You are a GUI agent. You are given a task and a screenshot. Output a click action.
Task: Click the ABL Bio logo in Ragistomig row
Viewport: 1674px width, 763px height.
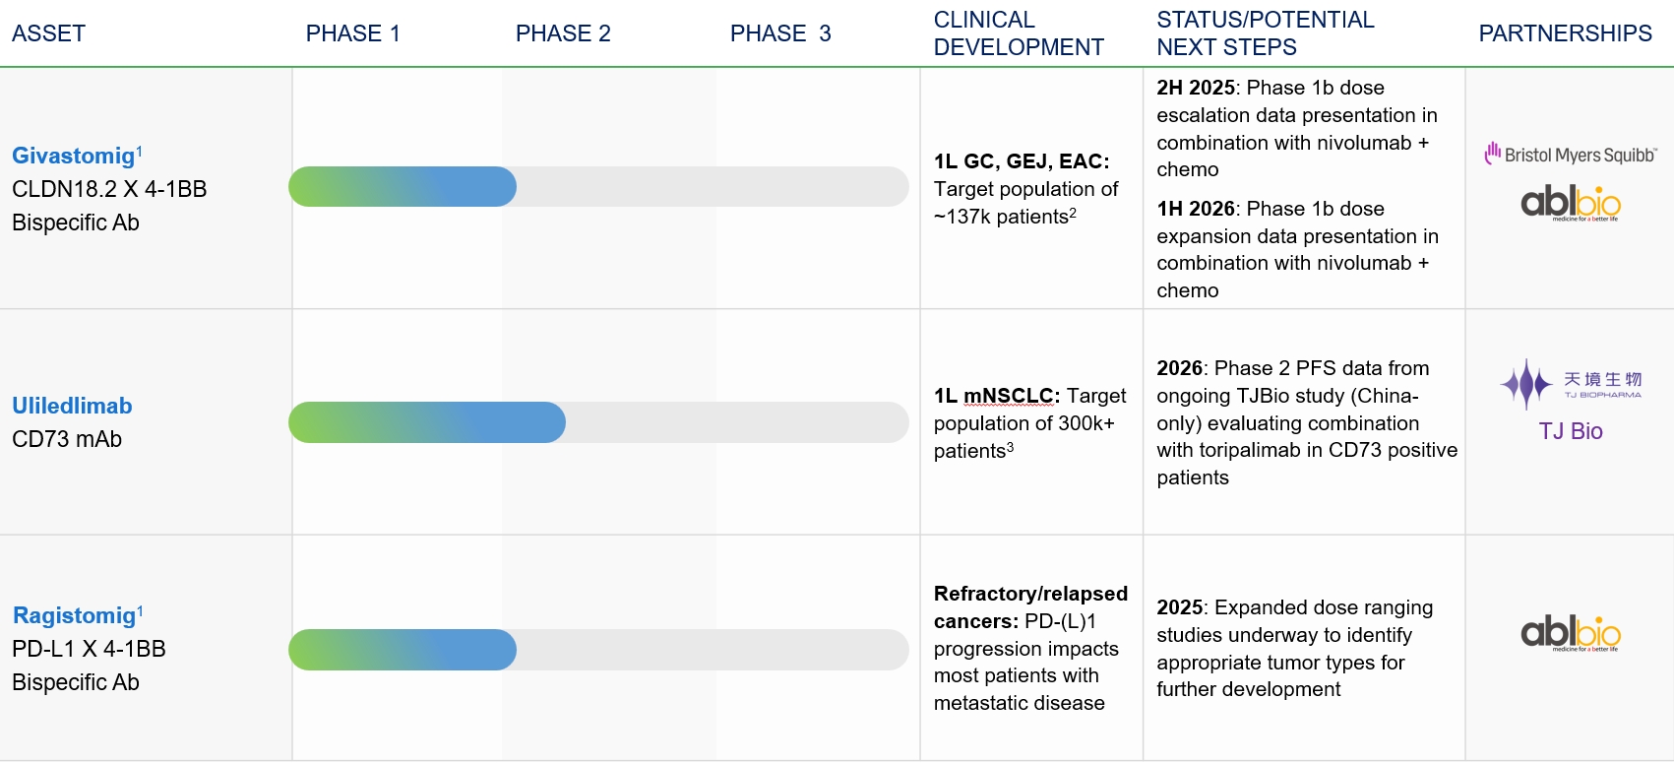[1571, 633]
